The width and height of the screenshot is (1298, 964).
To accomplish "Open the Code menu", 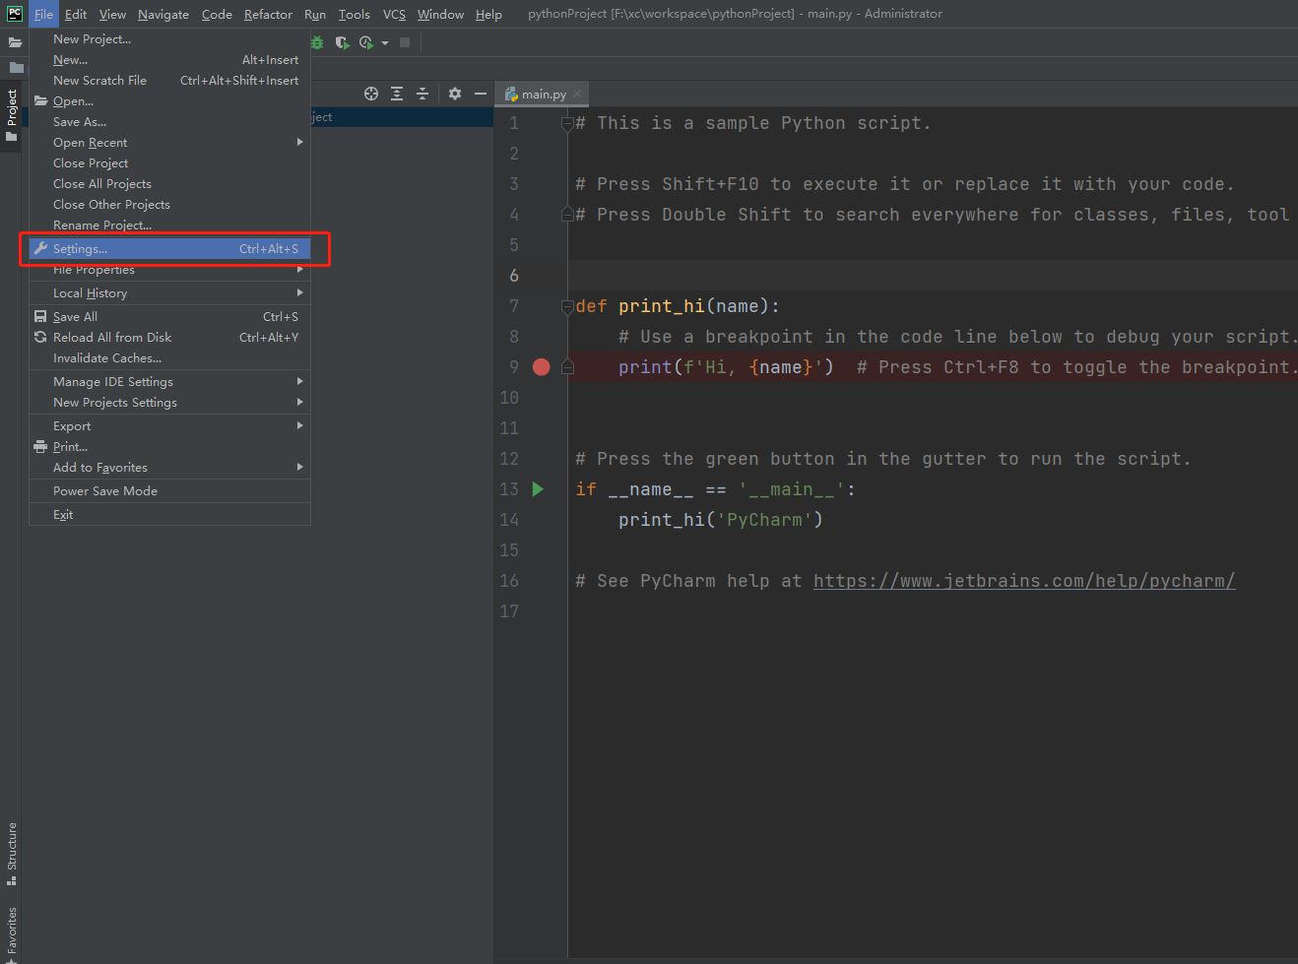I will tap(217, 14).
